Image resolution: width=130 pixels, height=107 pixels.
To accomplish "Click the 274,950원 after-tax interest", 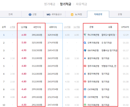I will (53, 43).
